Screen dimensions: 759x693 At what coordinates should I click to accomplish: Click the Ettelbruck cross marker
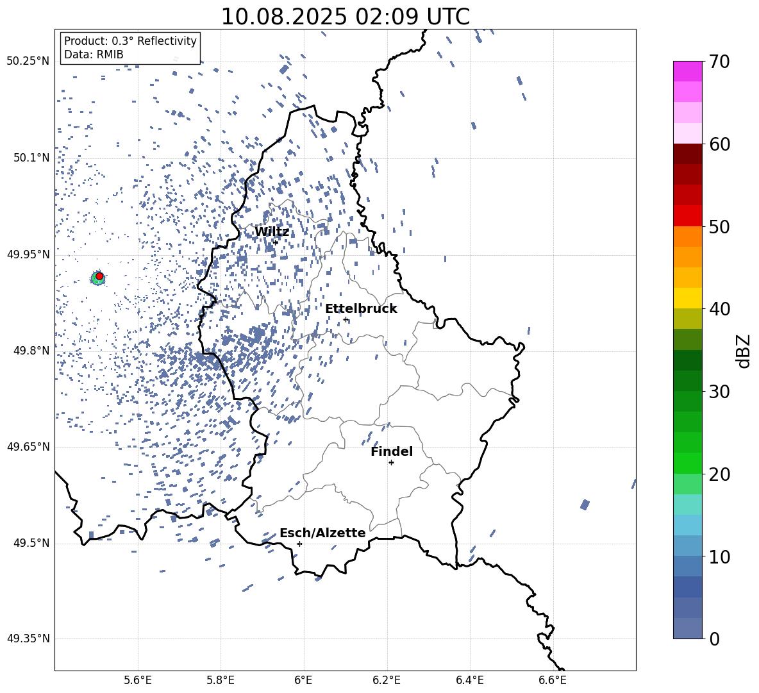(346, 319)
